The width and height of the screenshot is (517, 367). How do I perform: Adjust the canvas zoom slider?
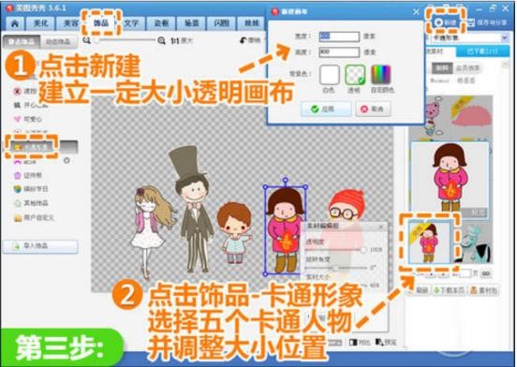(x=126, y=40)
